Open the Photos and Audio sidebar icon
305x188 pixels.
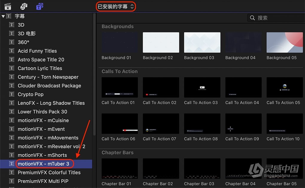tap(24, 6)
